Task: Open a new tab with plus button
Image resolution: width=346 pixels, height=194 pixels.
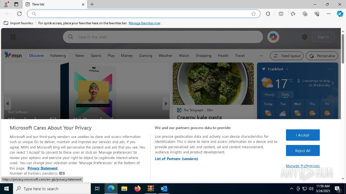Action: coord(92,4)
